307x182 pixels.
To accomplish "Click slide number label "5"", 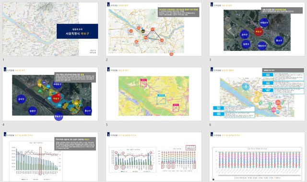I will click(x=106, y=125).
